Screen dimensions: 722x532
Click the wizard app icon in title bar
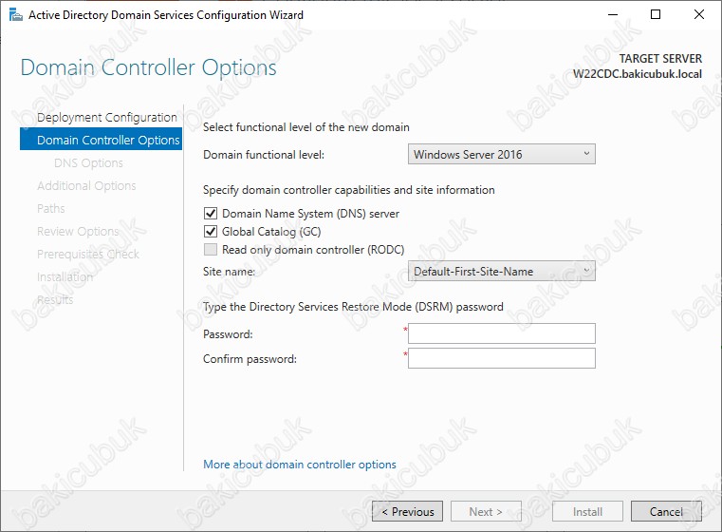tap(16, 15)
